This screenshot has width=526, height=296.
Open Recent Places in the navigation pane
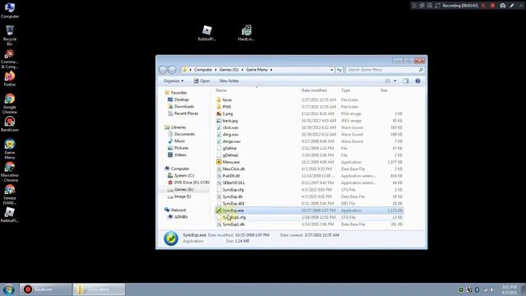tap(186, 113)
